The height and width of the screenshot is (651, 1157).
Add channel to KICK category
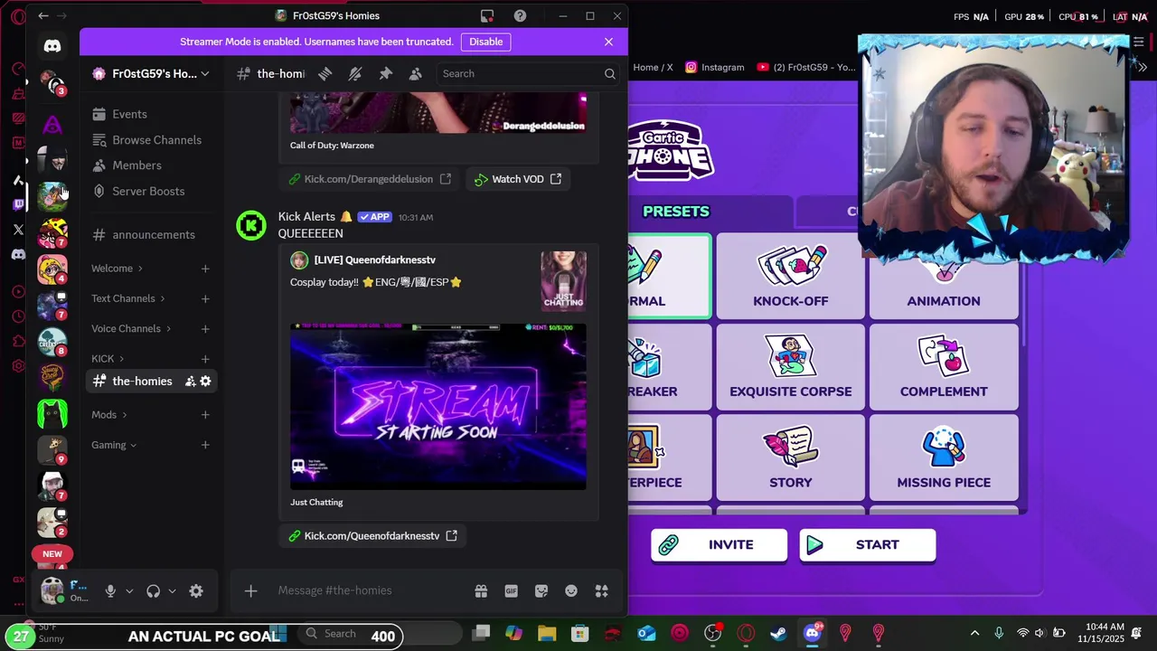[x=205, y=359]
